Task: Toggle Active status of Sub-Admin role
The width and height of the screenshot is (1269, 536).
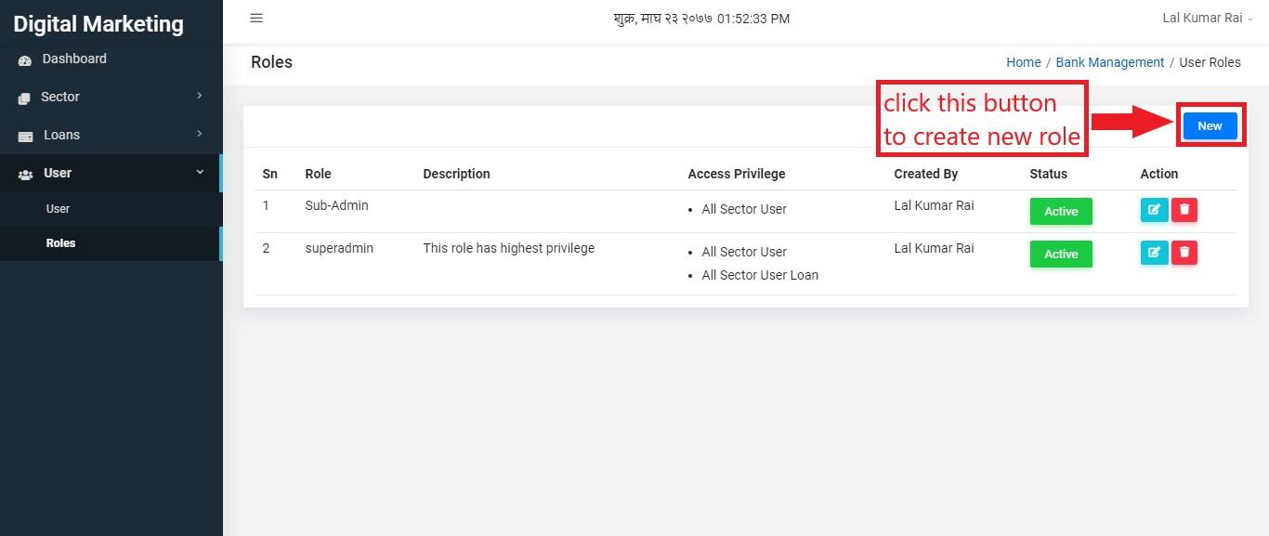Action: (x=1061, y=211)
